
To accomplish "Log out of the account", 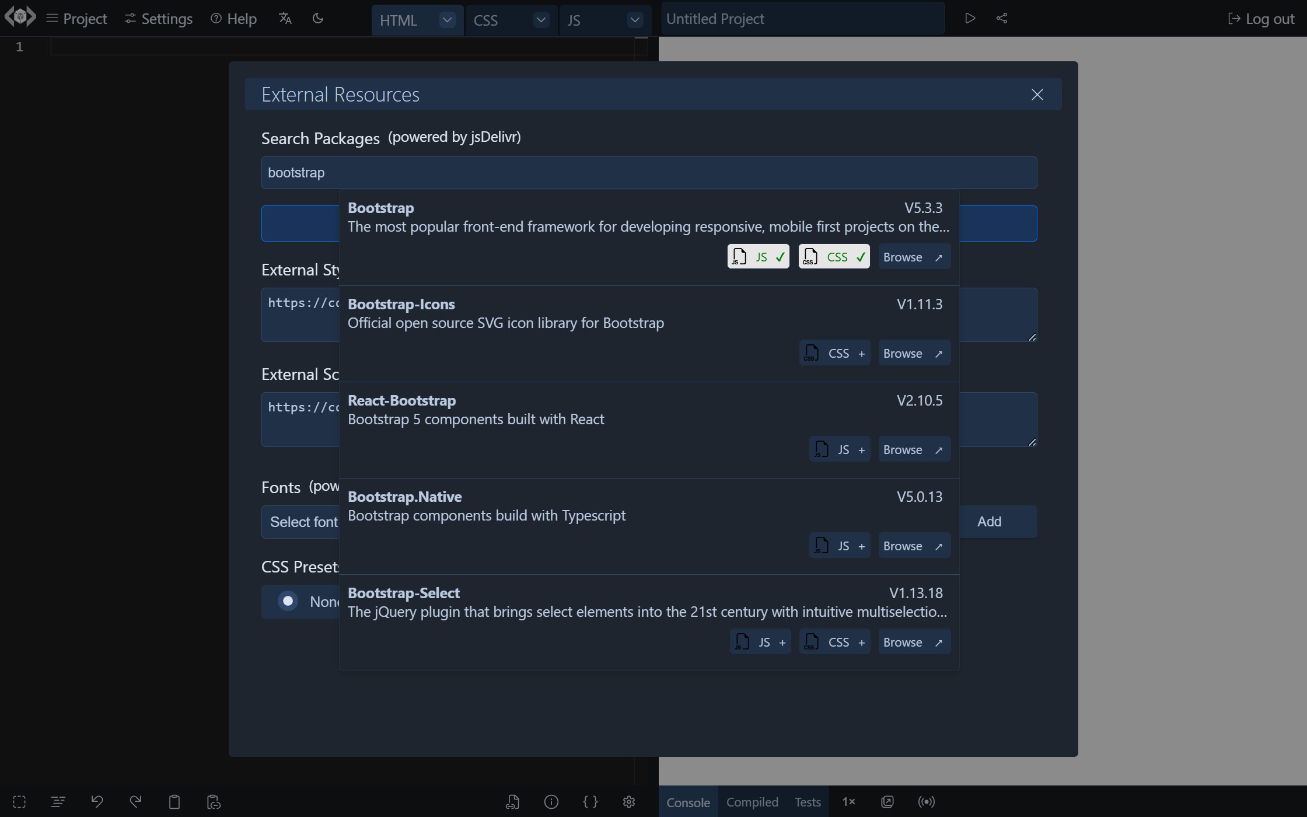I will point(1261,18).
